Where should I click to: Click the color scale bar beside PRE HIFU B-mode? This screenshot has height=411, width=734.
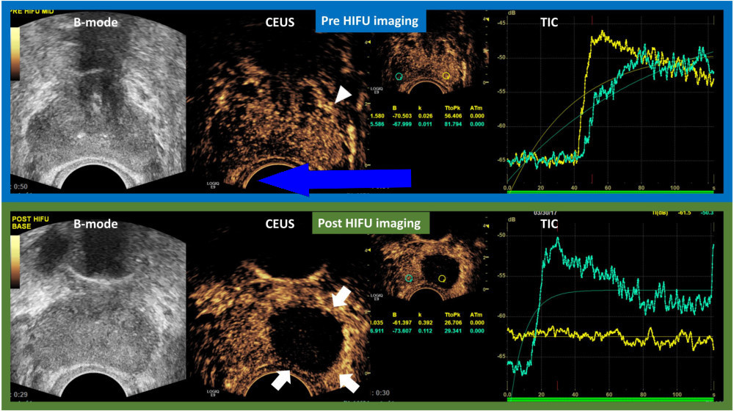coord(15,54)
